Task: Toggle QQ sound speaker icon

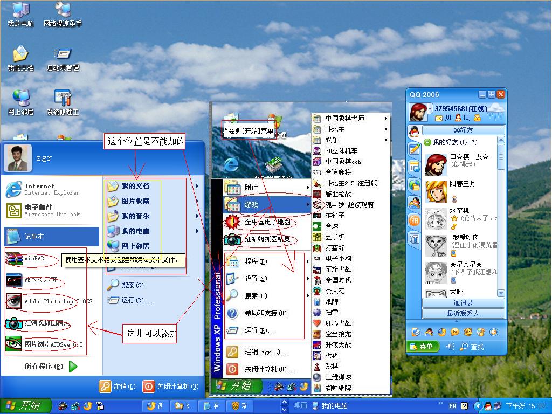Action: (x=450, y=347)
